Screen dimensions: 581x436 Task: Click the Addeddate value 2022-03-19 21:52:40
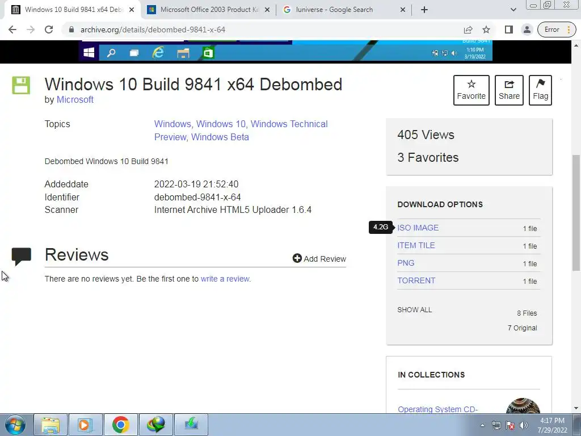click(196, 185)
